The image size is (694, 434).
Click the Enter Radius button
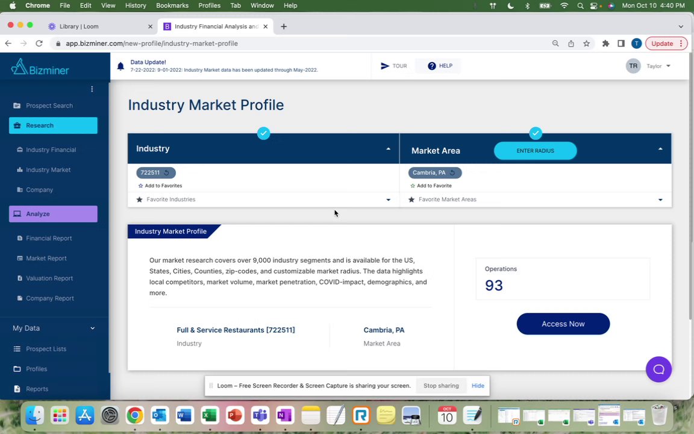point(535,151)
